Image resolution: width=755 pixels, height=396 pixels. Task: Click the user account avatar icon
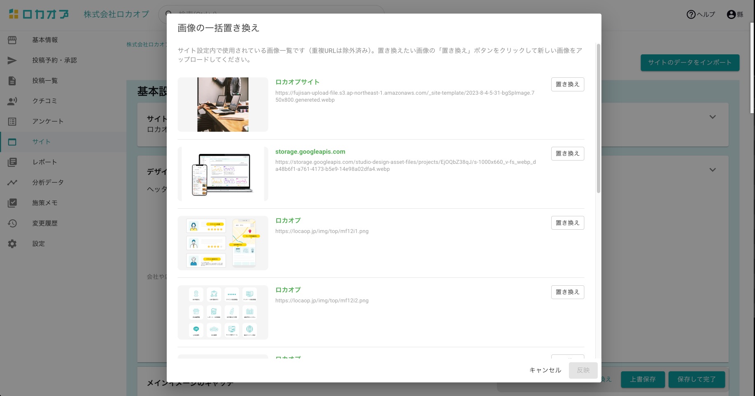point(731,14)
